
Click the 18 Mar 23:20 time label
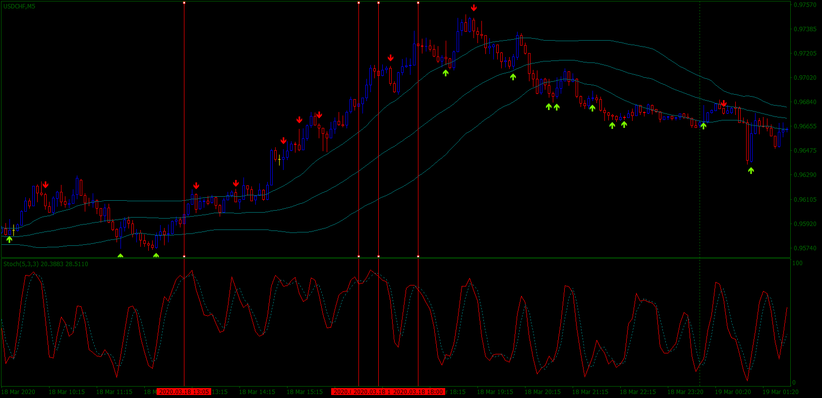tap(685, 392)
